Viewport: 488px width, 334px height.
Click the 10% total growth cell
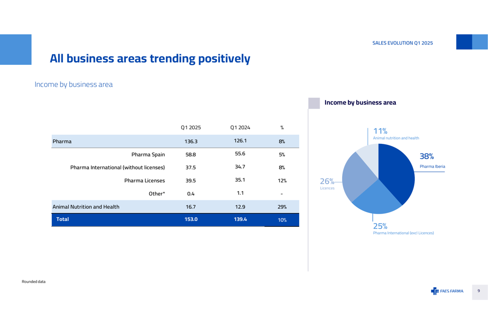(282, 220)
